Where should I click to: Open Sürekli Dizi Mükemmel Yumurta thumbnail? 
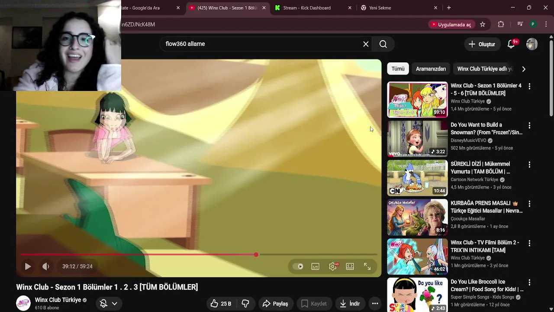417,178
